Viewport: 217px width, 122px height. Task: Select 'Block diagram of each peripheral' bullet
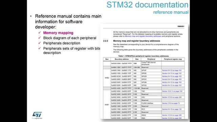70,38
